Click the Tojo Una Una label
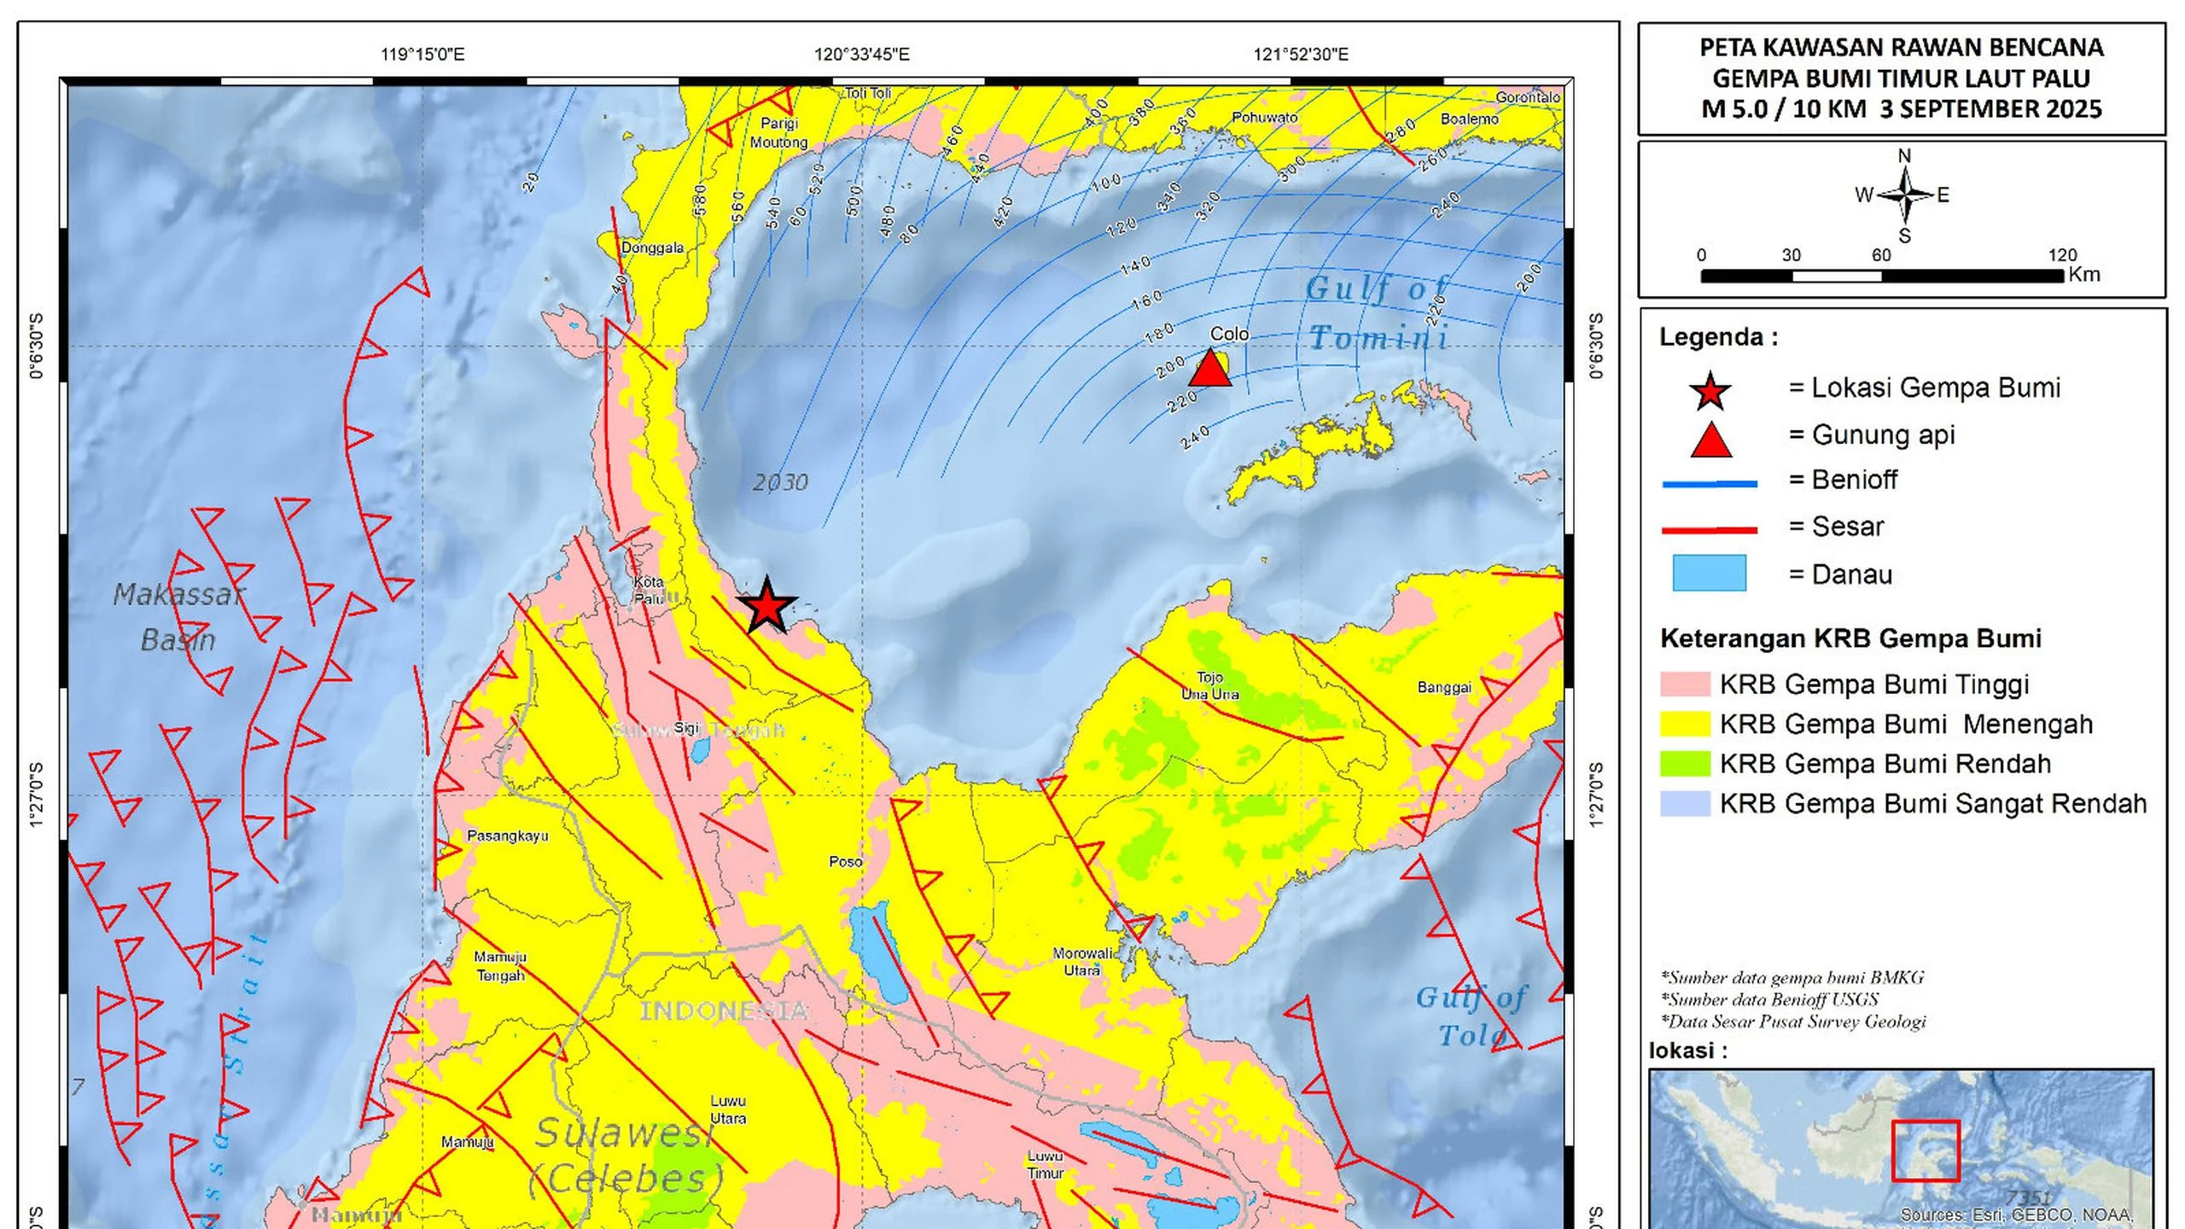 click(1209, 685)
